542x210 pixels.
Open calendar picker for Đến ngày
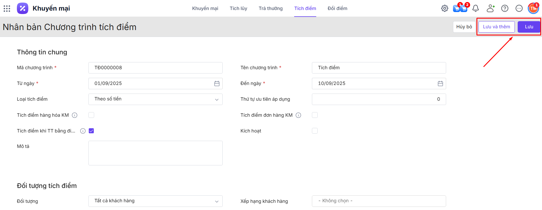pos(440,84)
